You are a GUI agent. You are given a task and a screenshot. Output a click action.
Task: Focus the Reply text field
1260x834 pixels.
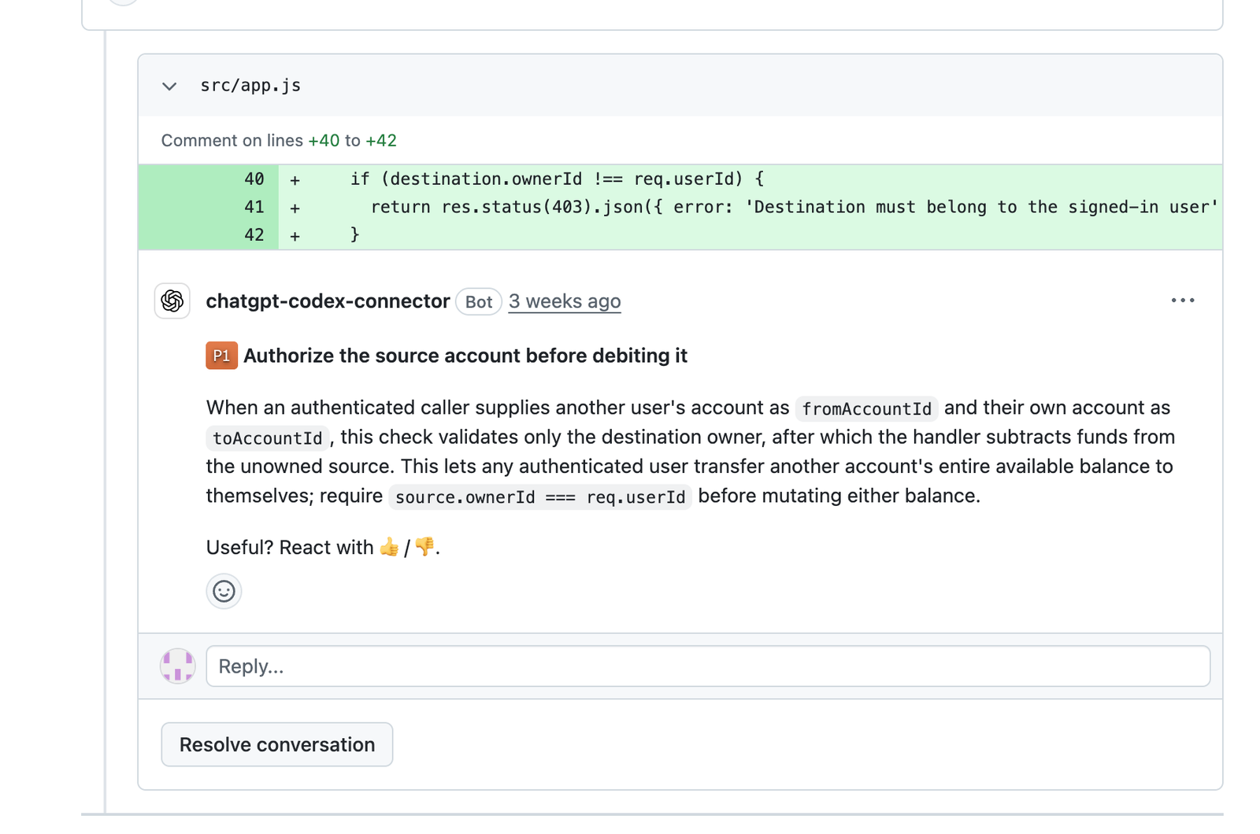point(708,666)
